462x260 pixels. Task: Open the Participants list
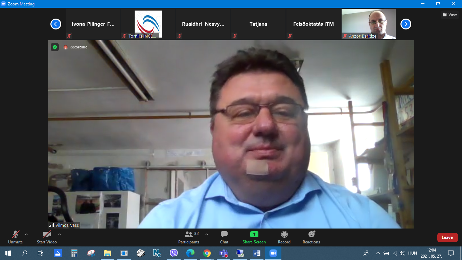(x=189, y=237)
